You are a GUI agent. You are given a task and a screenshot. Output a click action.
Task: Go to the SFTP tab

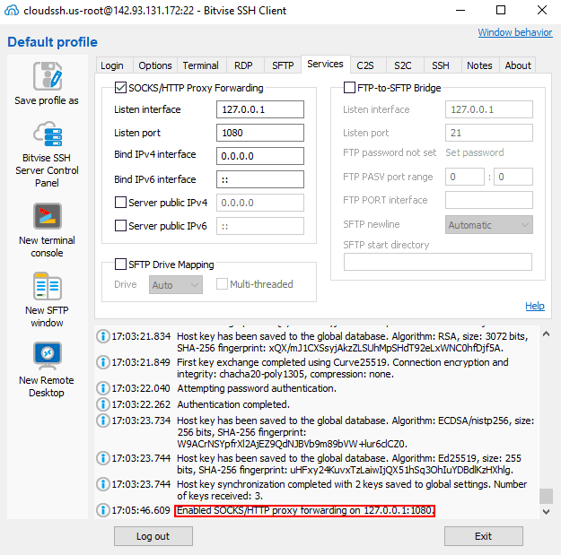point(283,65)
